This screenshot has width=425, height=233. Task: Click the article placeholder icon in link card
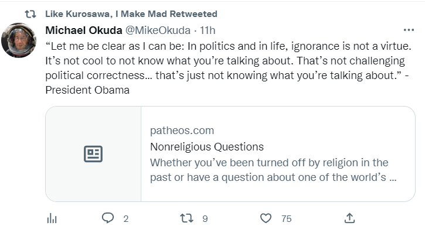pyautogui.click(x=93, y=154)
